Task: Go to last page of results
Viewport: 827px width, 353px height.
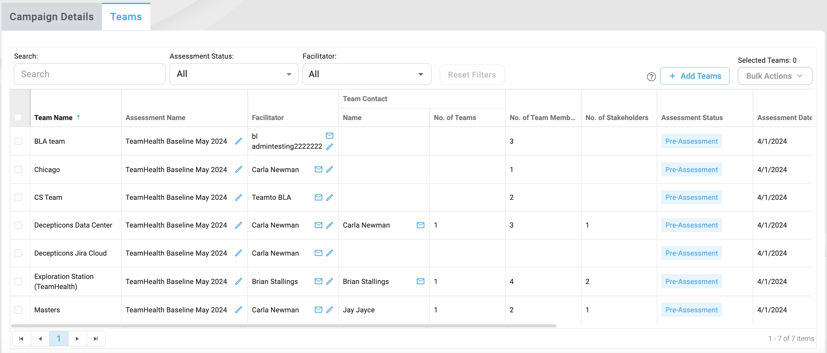Action: click(x=96, y=339)
